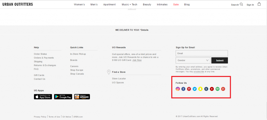The height and width of the screenshot is (120, 267).
Task: Open the Instagram social icon
Action: [x=178, y=89]
